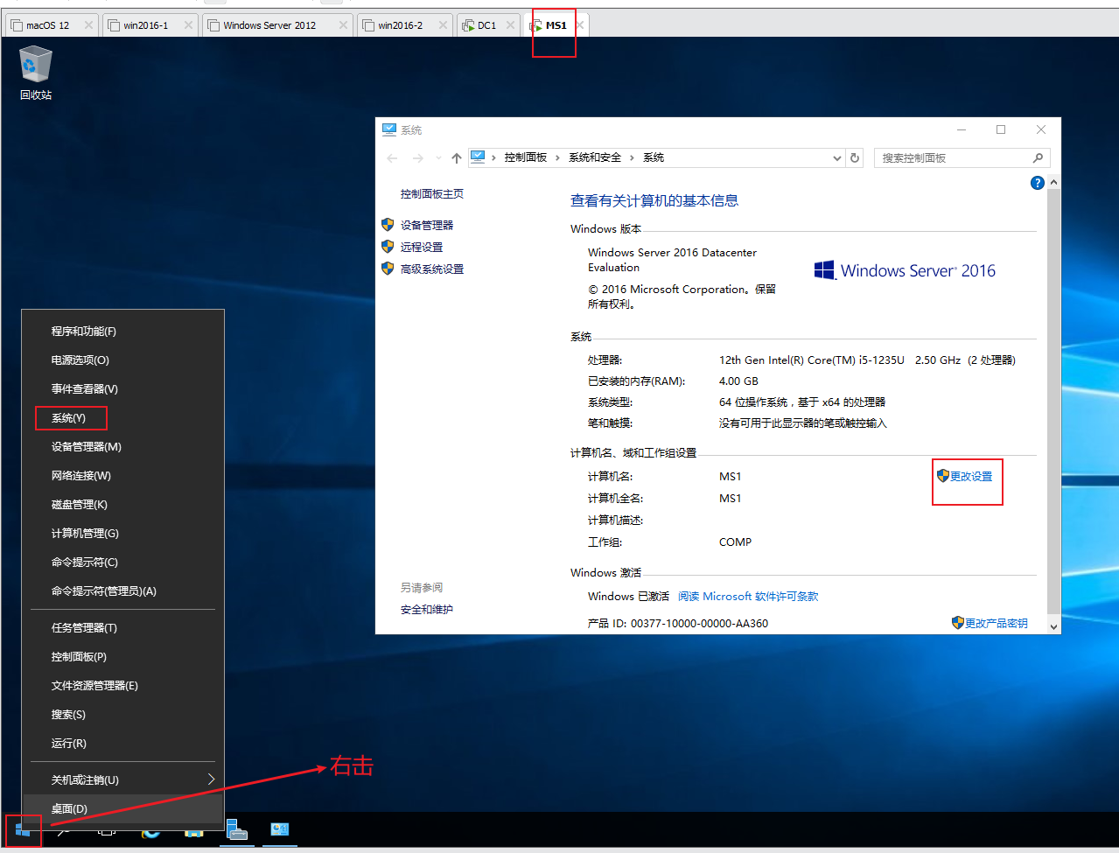Screen dimensions: 1119x853
Task: Close the win2016-2 VM tab
Action: [x=443, y=25]
